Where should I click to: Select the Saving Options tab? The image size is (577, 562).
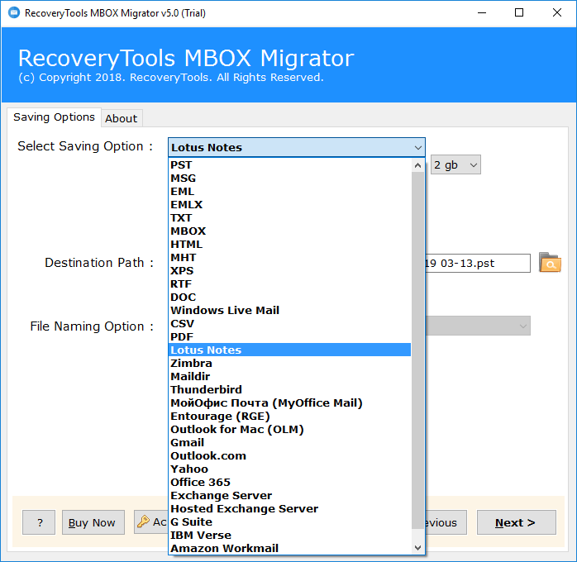coord(54,117)
